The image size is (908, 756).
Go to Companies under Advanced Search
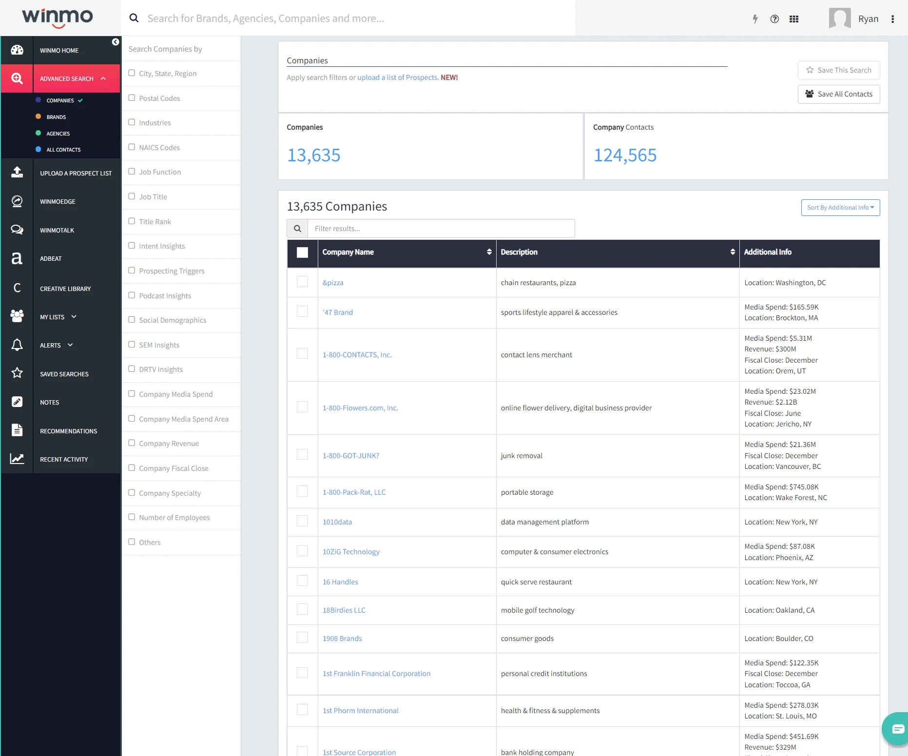[60, 100]
